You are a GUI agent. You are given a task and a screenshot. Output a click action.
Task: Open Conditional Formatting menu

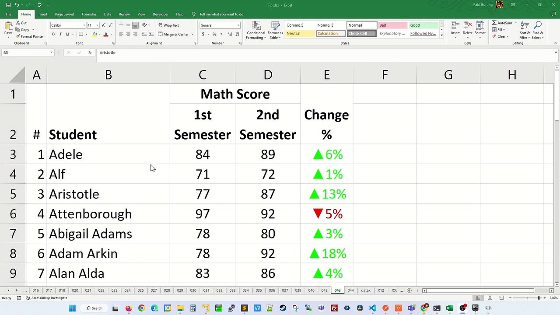255,30
